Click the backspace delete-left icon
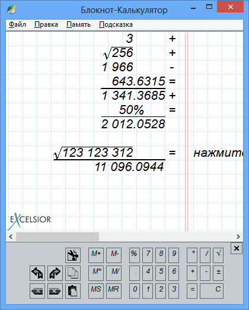 pos(37,291)
